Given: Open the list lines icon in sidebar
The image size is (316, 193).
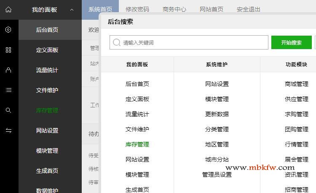Looking at the screenshot, I should point(8,90).
